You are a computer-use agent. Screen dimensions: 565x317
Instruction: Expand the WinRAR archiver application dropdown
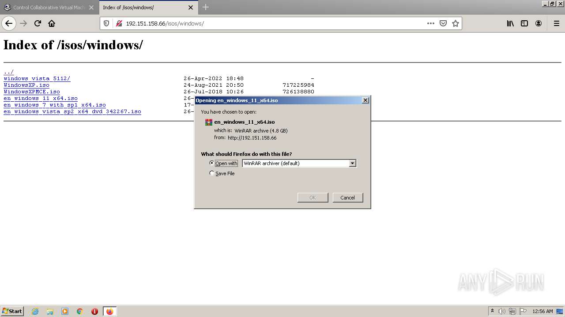[x=352, y=163]
